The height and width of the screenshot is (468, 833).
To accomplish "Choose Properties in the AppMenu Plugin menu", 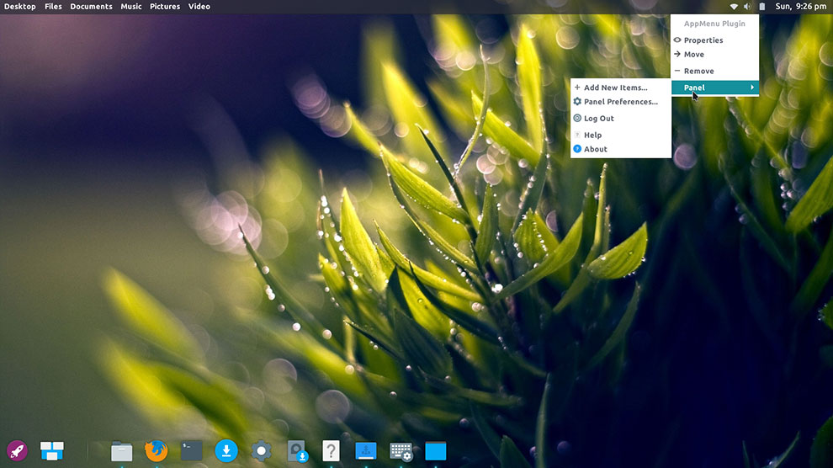I will click(x=703, y=40).
